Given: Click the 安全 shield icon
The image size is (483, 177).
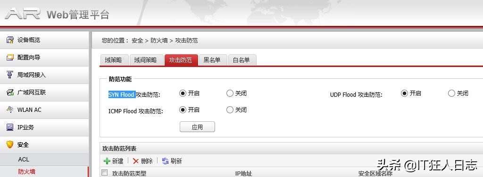Looking at the screenshot, I should 10,144.
